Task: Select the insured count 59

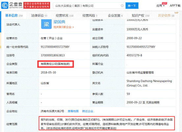Action: point(128,94)
